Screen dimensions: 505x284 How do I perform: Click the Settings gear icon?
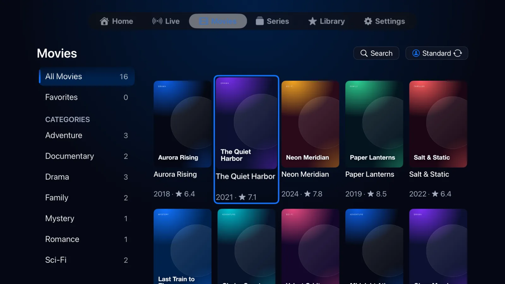368,21
